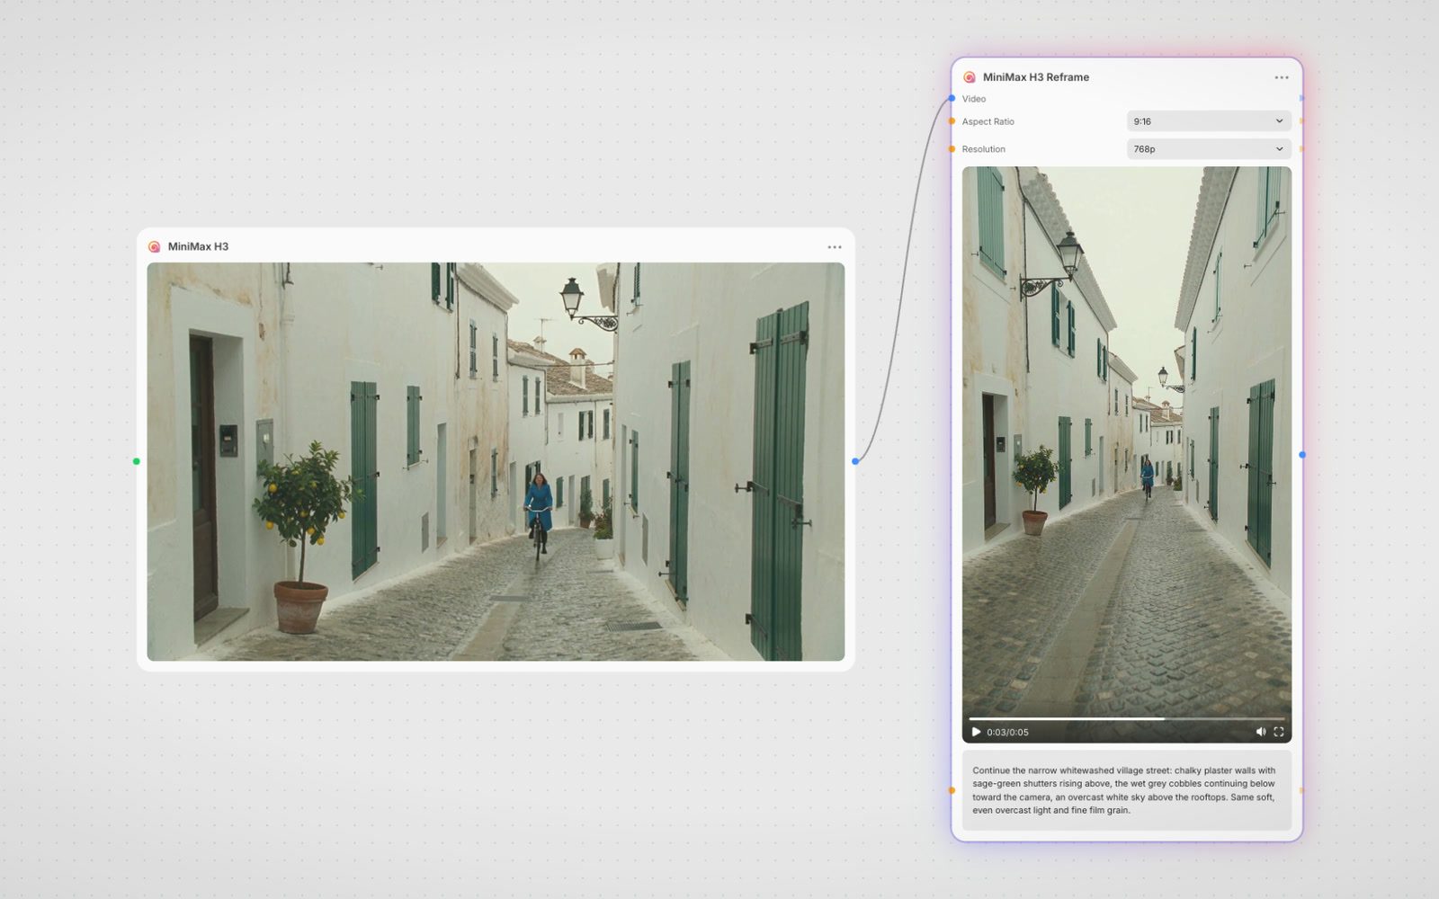Click the prompt text field in Reframe node

tap(1127, 790)
